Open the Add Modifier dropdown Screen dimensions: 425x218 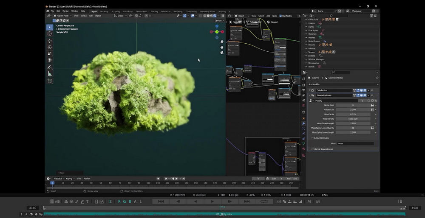coord(343,84)
